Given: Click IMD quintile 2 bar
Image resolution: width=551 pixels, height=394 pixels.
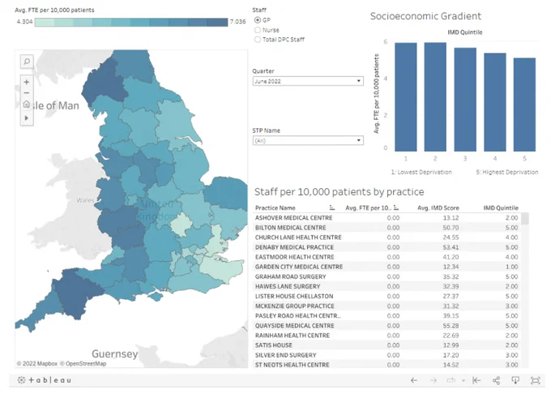Looking at the screenshot, I should (x=435, y=97).
